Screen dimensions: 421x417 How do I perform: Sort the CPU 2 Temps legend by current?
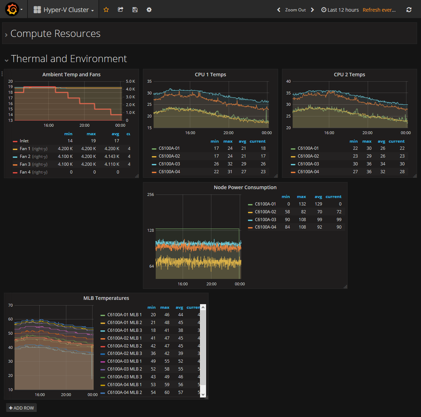[x=396, y=141]
